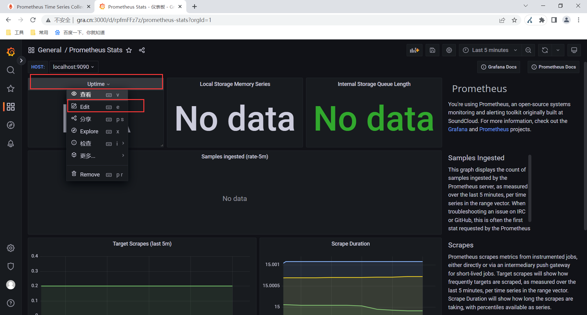
Task: Click the Prometheus Stats breadcrumb title
Action: (96, 50)
